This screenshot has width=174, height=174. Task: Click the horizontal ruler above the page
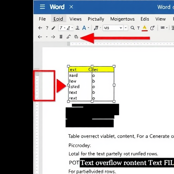[x=121, y=43]
